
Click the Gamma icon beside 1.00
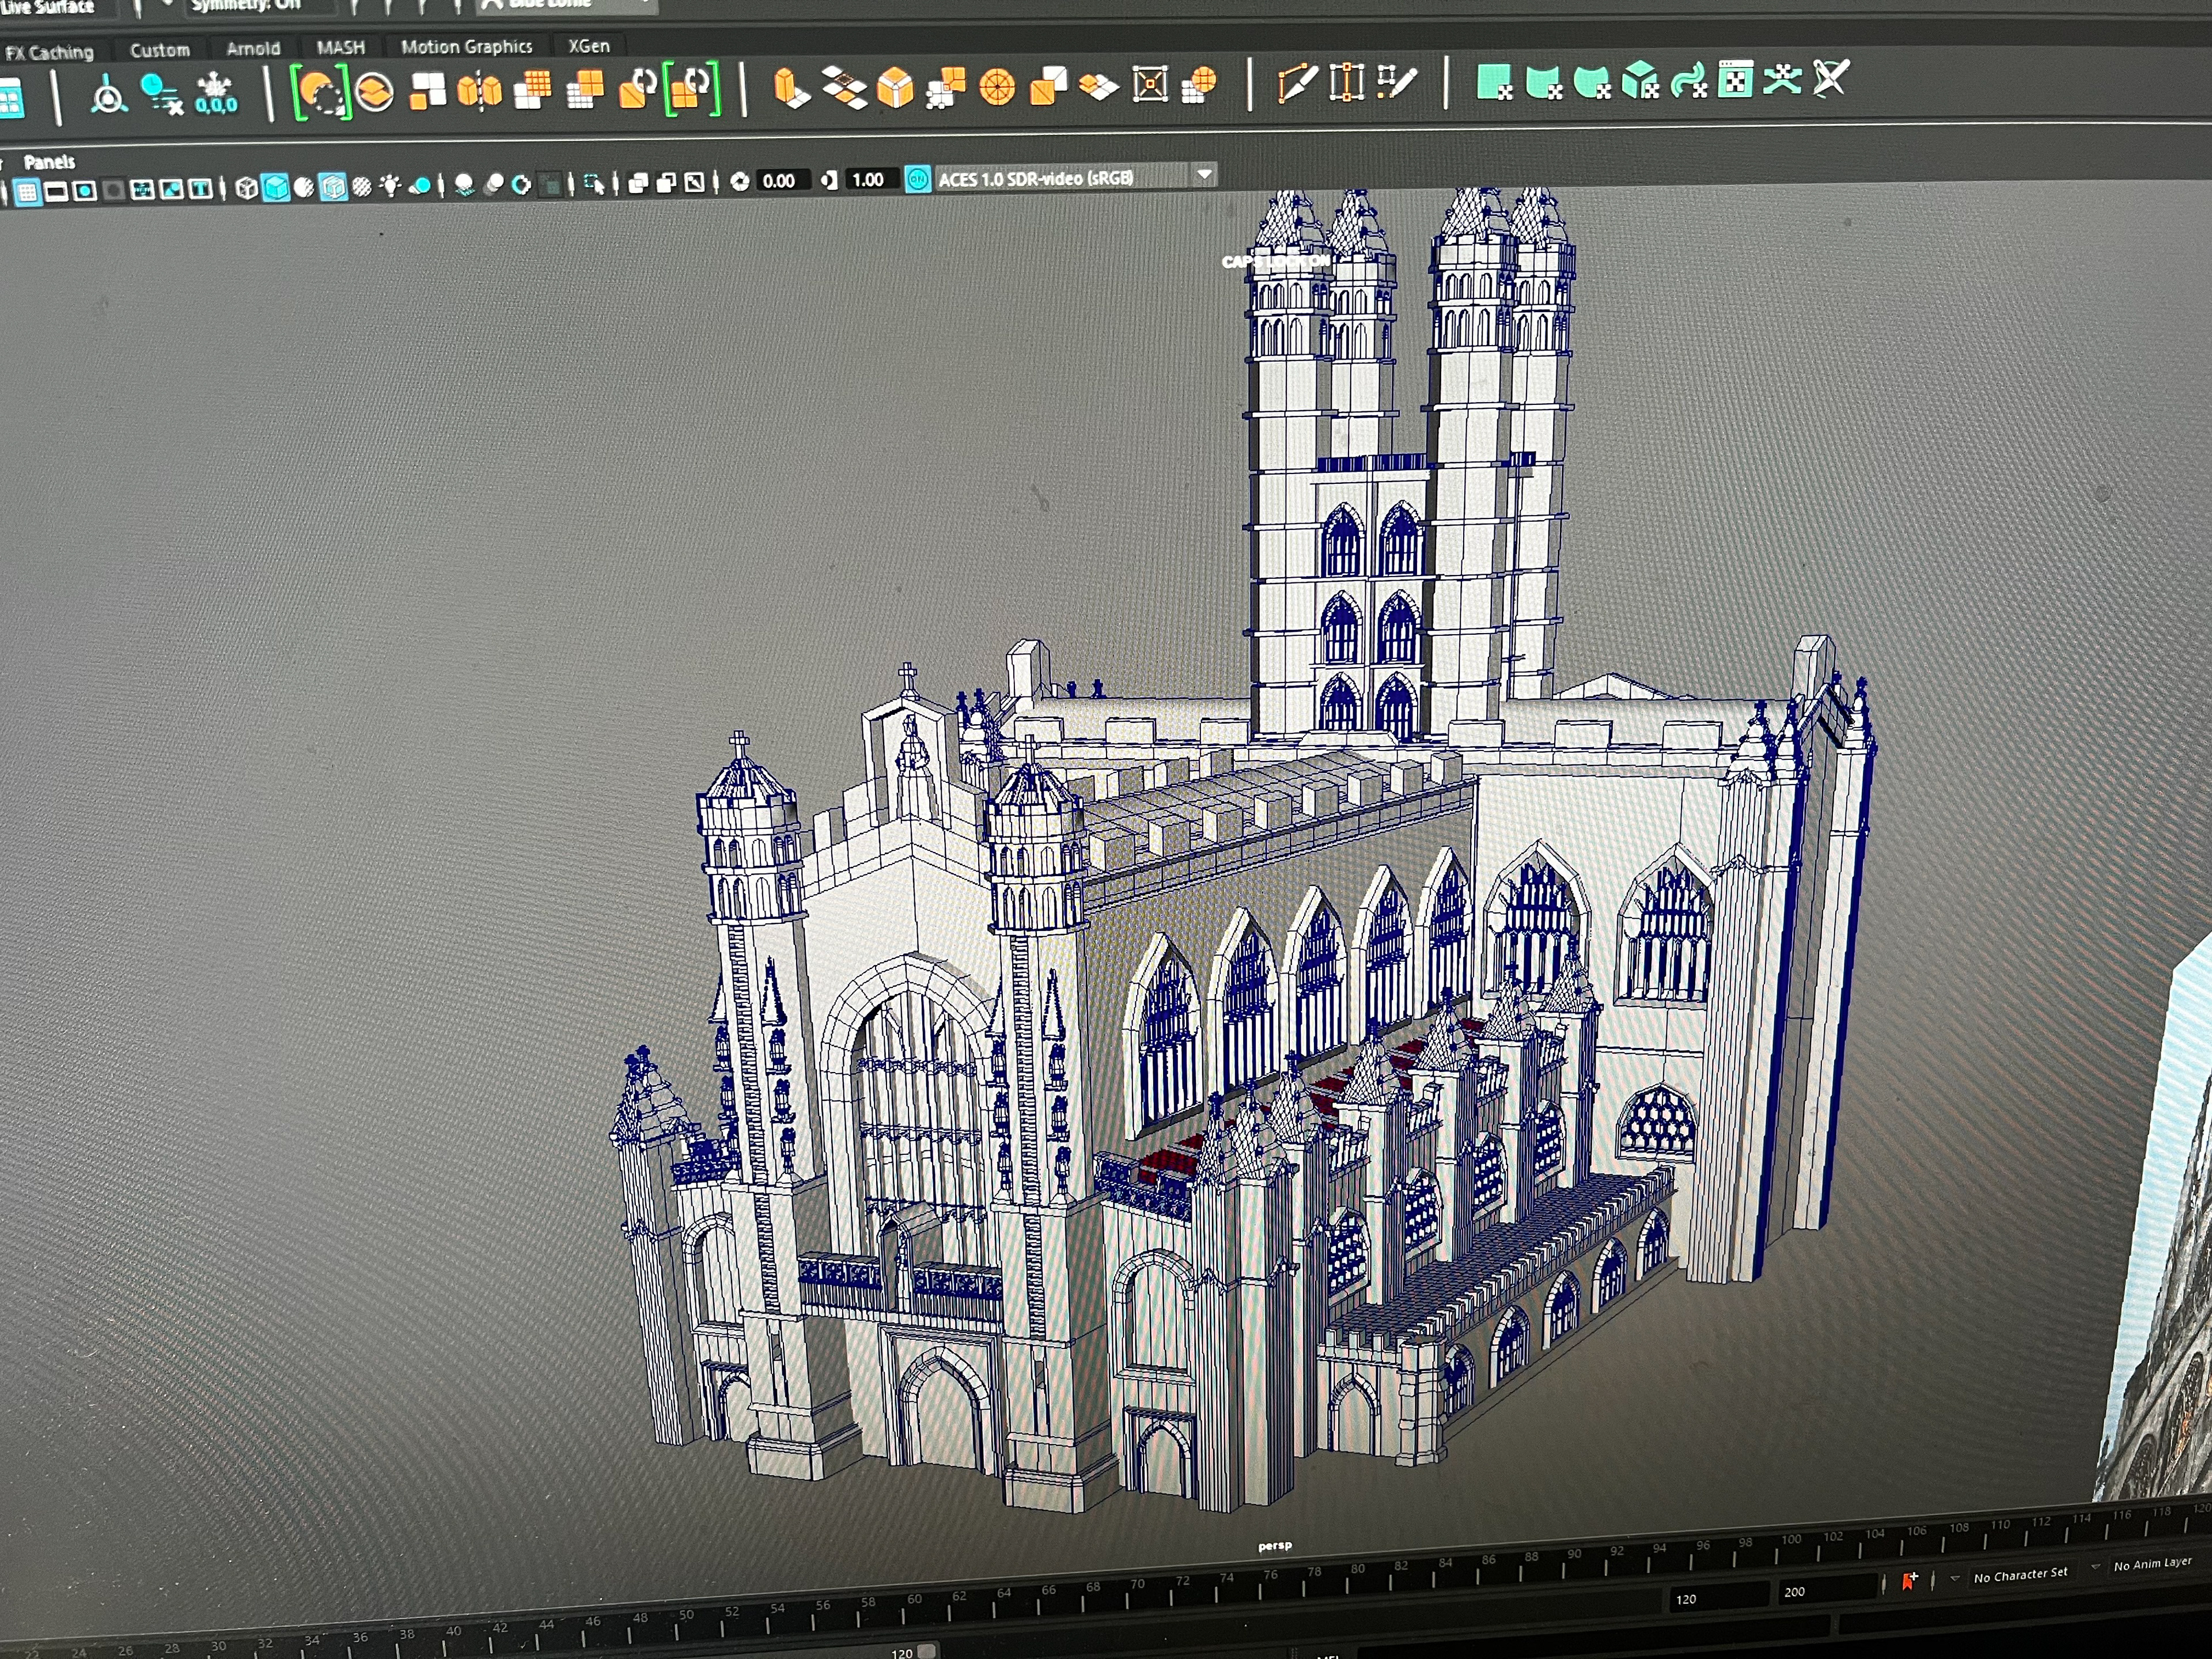pyautogui.click(x=828, y=181)
